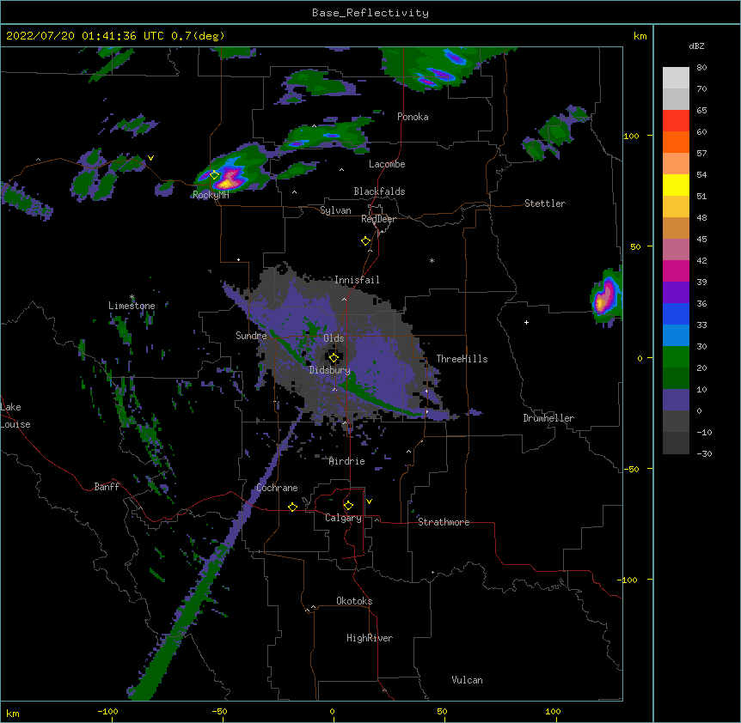Click the Banff label on map

[x=107, y=487]
